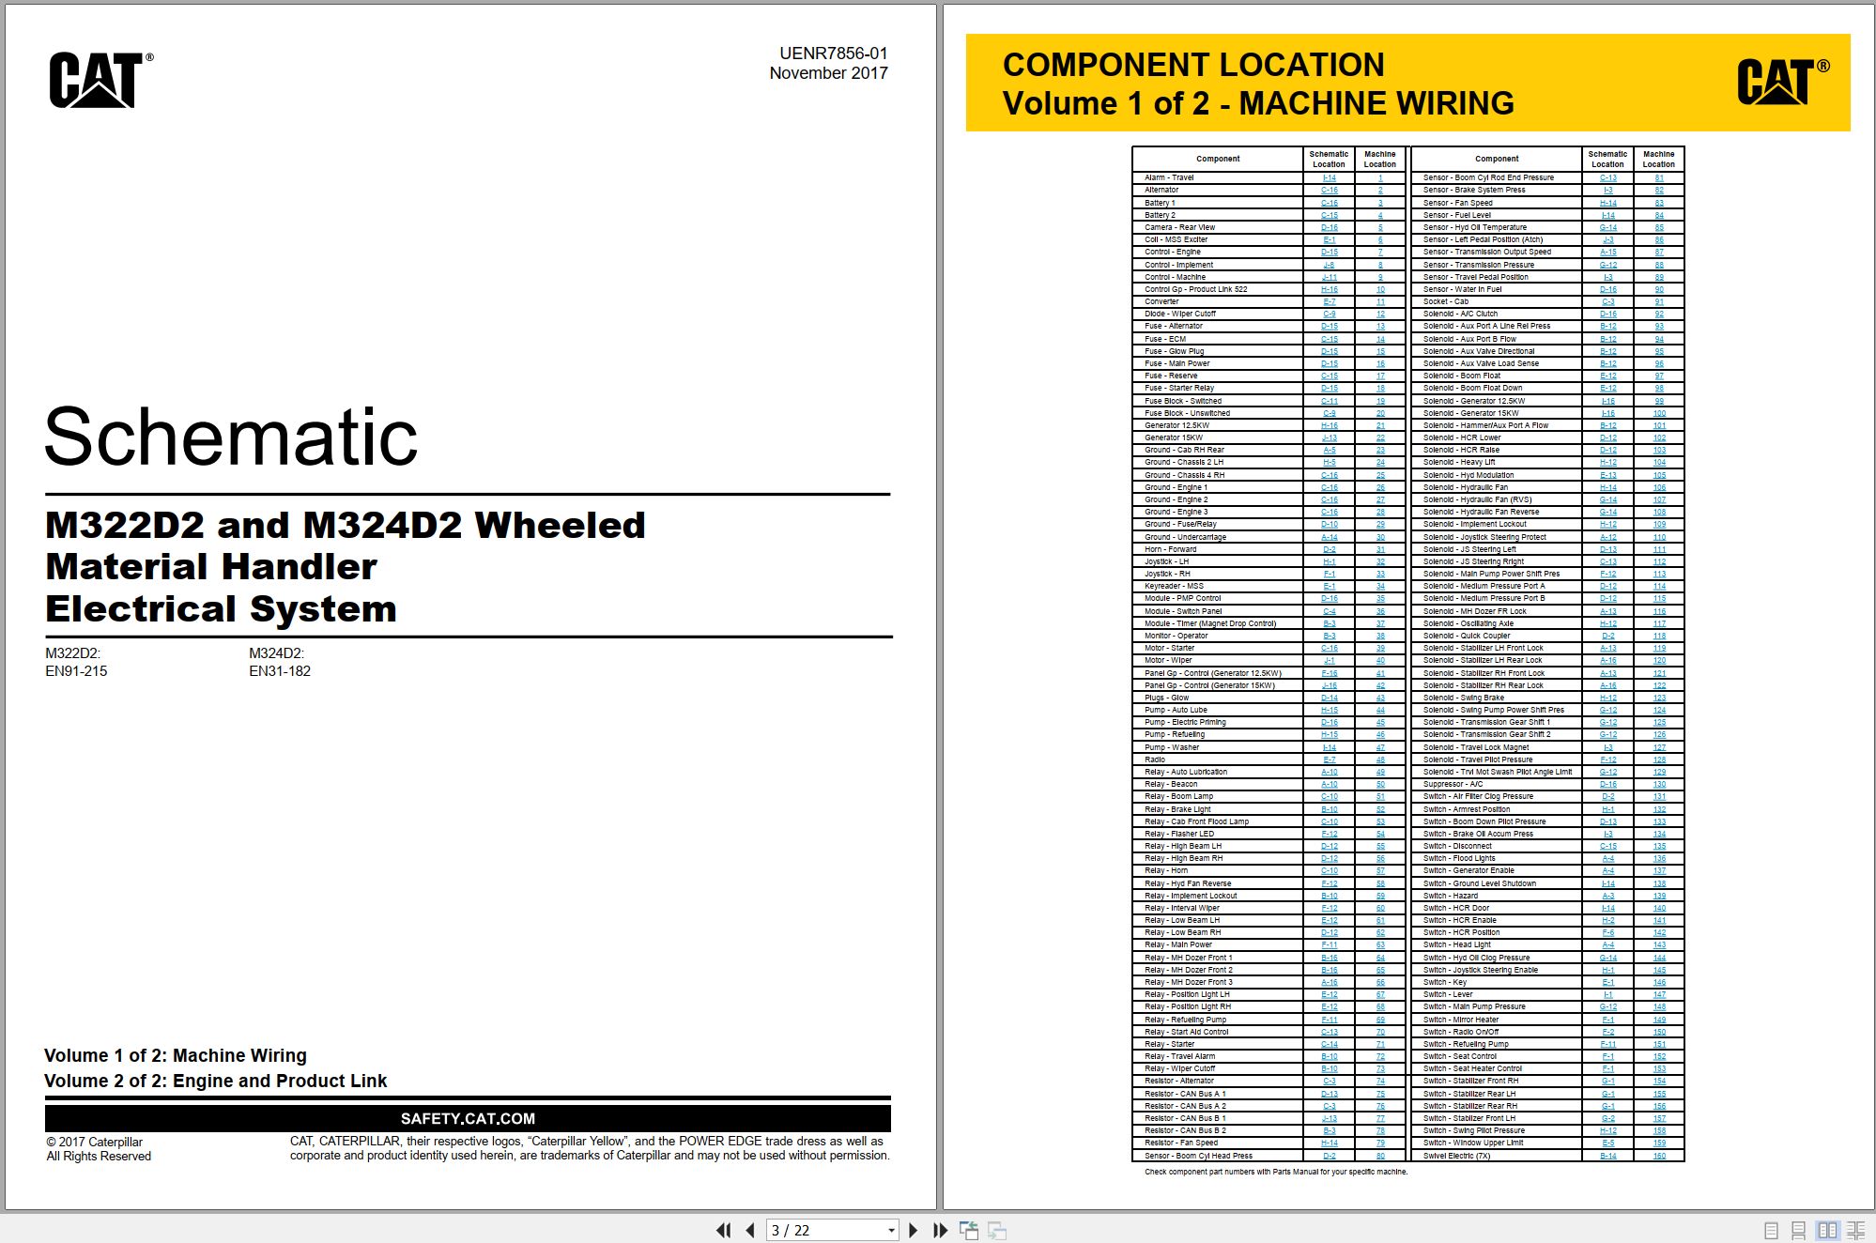
Task: Click the CAT logo on the cover page
Action: (x=100, y=80)
